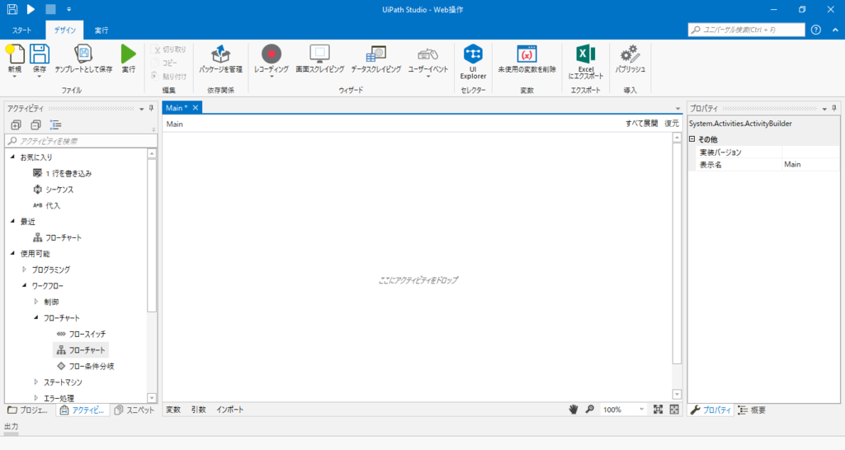Pin the プロパティ panel

[x=833, y=108]
